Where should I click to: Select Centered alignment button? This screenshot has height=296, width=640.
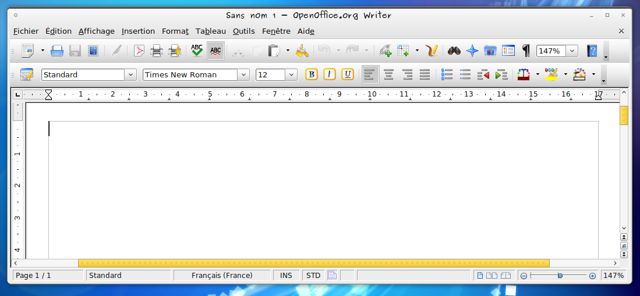tap(388, 74)
